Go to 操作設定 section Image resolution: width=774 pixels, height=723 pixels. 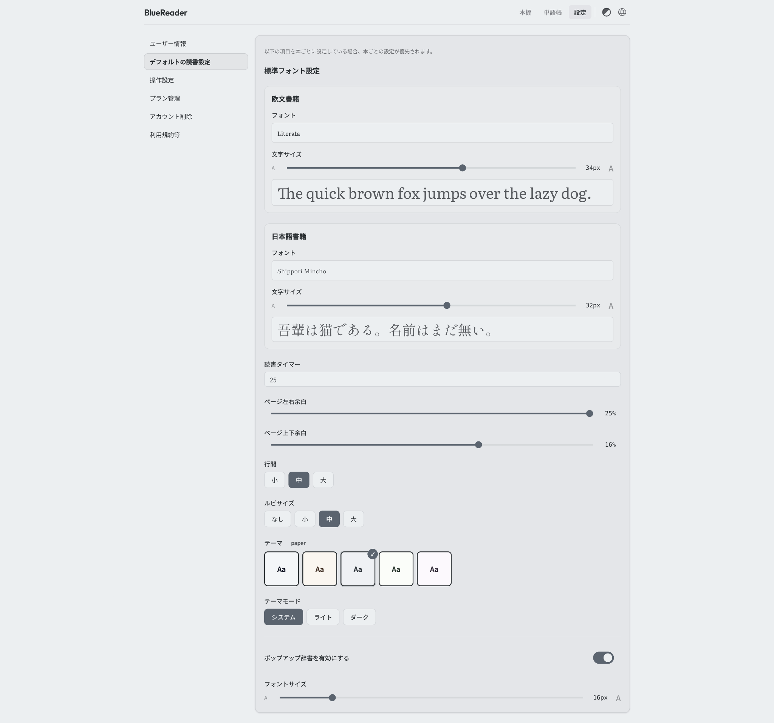click(196, 80)
